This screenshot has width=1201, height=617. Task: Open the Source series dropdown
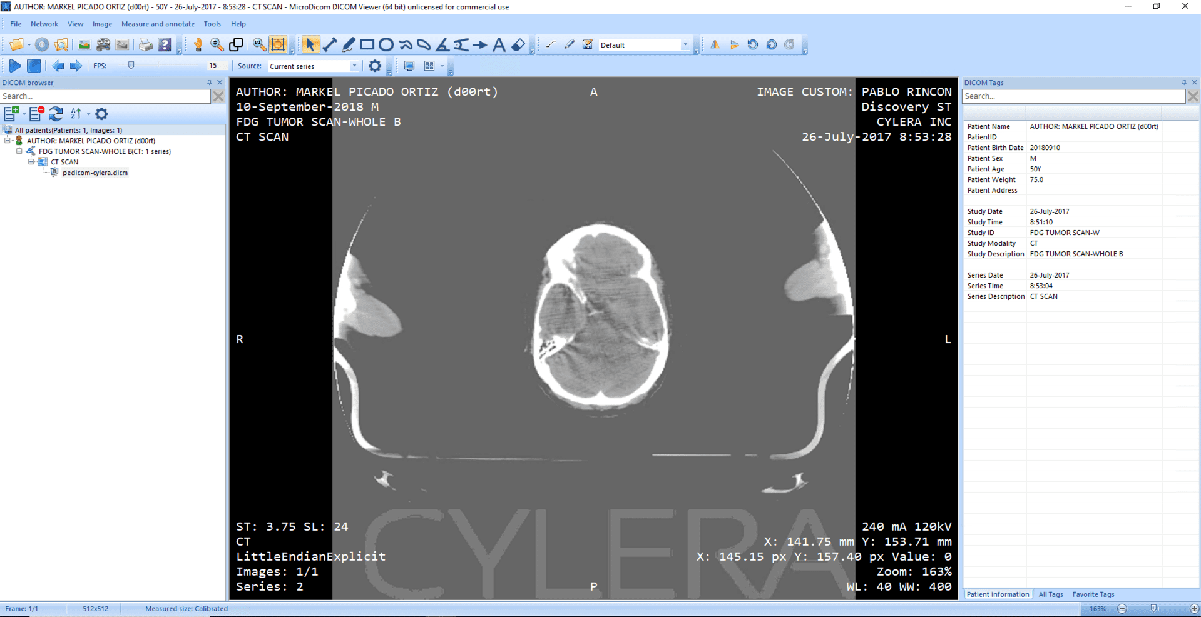(355, 66)
